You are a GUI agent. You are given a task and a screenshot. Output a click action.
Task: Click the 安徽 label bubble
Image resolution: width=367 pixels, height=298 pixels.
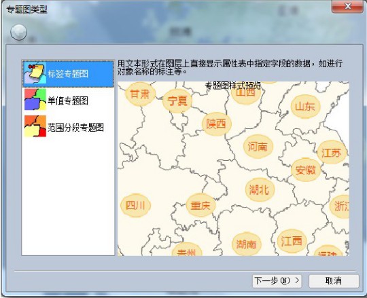[306, 170]
